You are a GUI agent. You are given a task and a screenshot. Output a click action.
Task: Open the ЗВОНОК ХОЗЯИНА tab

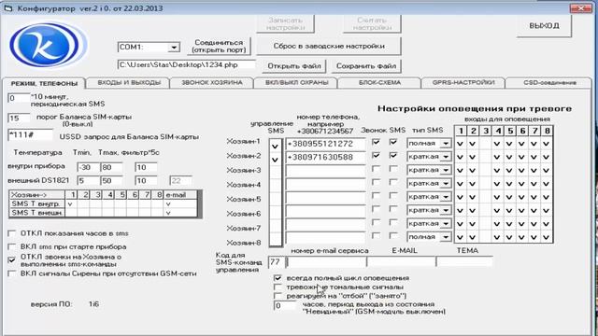pos(212,83)
